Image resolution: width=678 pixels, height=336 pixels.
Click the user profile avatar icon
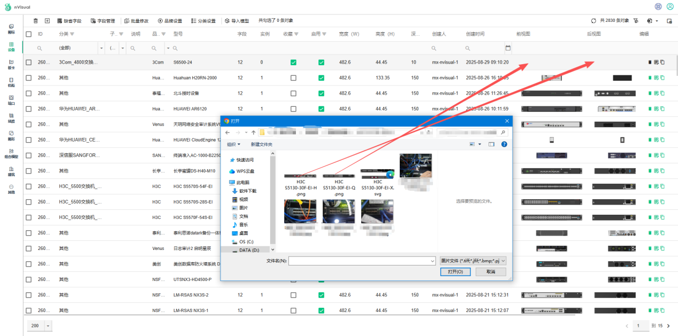click(x=670, y=6)
